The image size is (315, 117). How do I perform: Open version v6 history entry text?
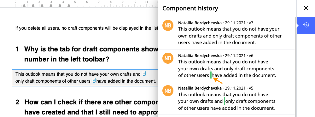227,68
